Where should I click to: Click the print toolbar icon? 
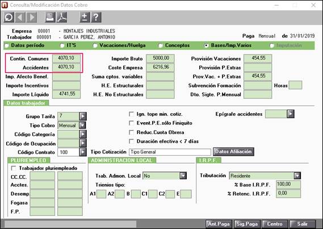(x=51, y=17)
